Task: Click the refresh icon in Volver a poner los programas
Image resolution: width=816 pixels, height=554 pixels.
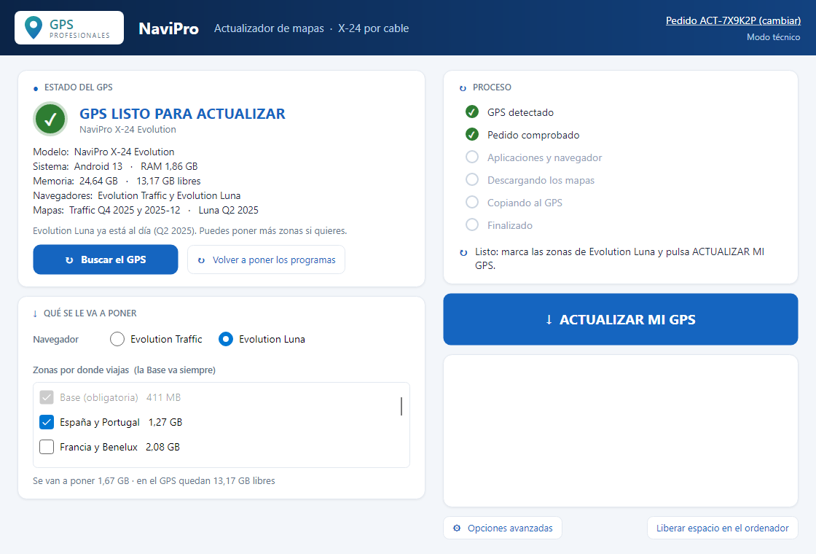Action: [201, 260]
